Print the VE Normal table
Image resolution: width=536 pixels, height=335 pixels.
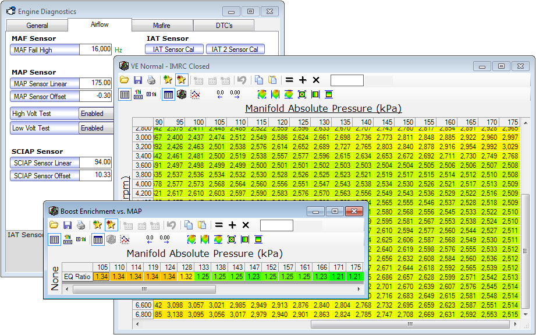tap(151, 80)
